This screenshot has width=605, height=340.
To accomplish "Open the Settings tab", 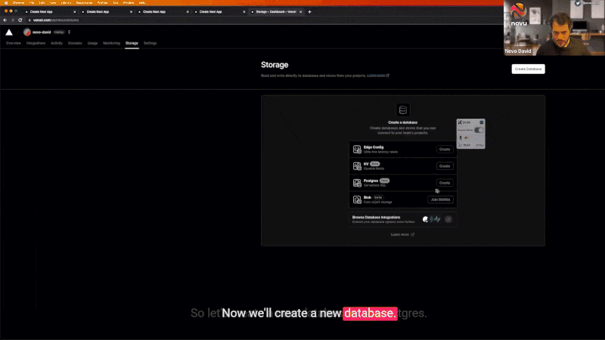I will pos(150,43).
